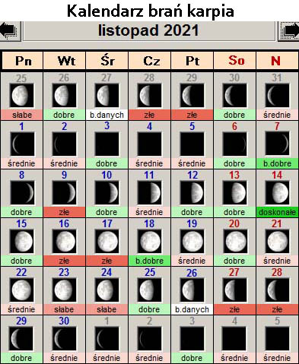Click day number 18 in calendar

coord(149,223)
